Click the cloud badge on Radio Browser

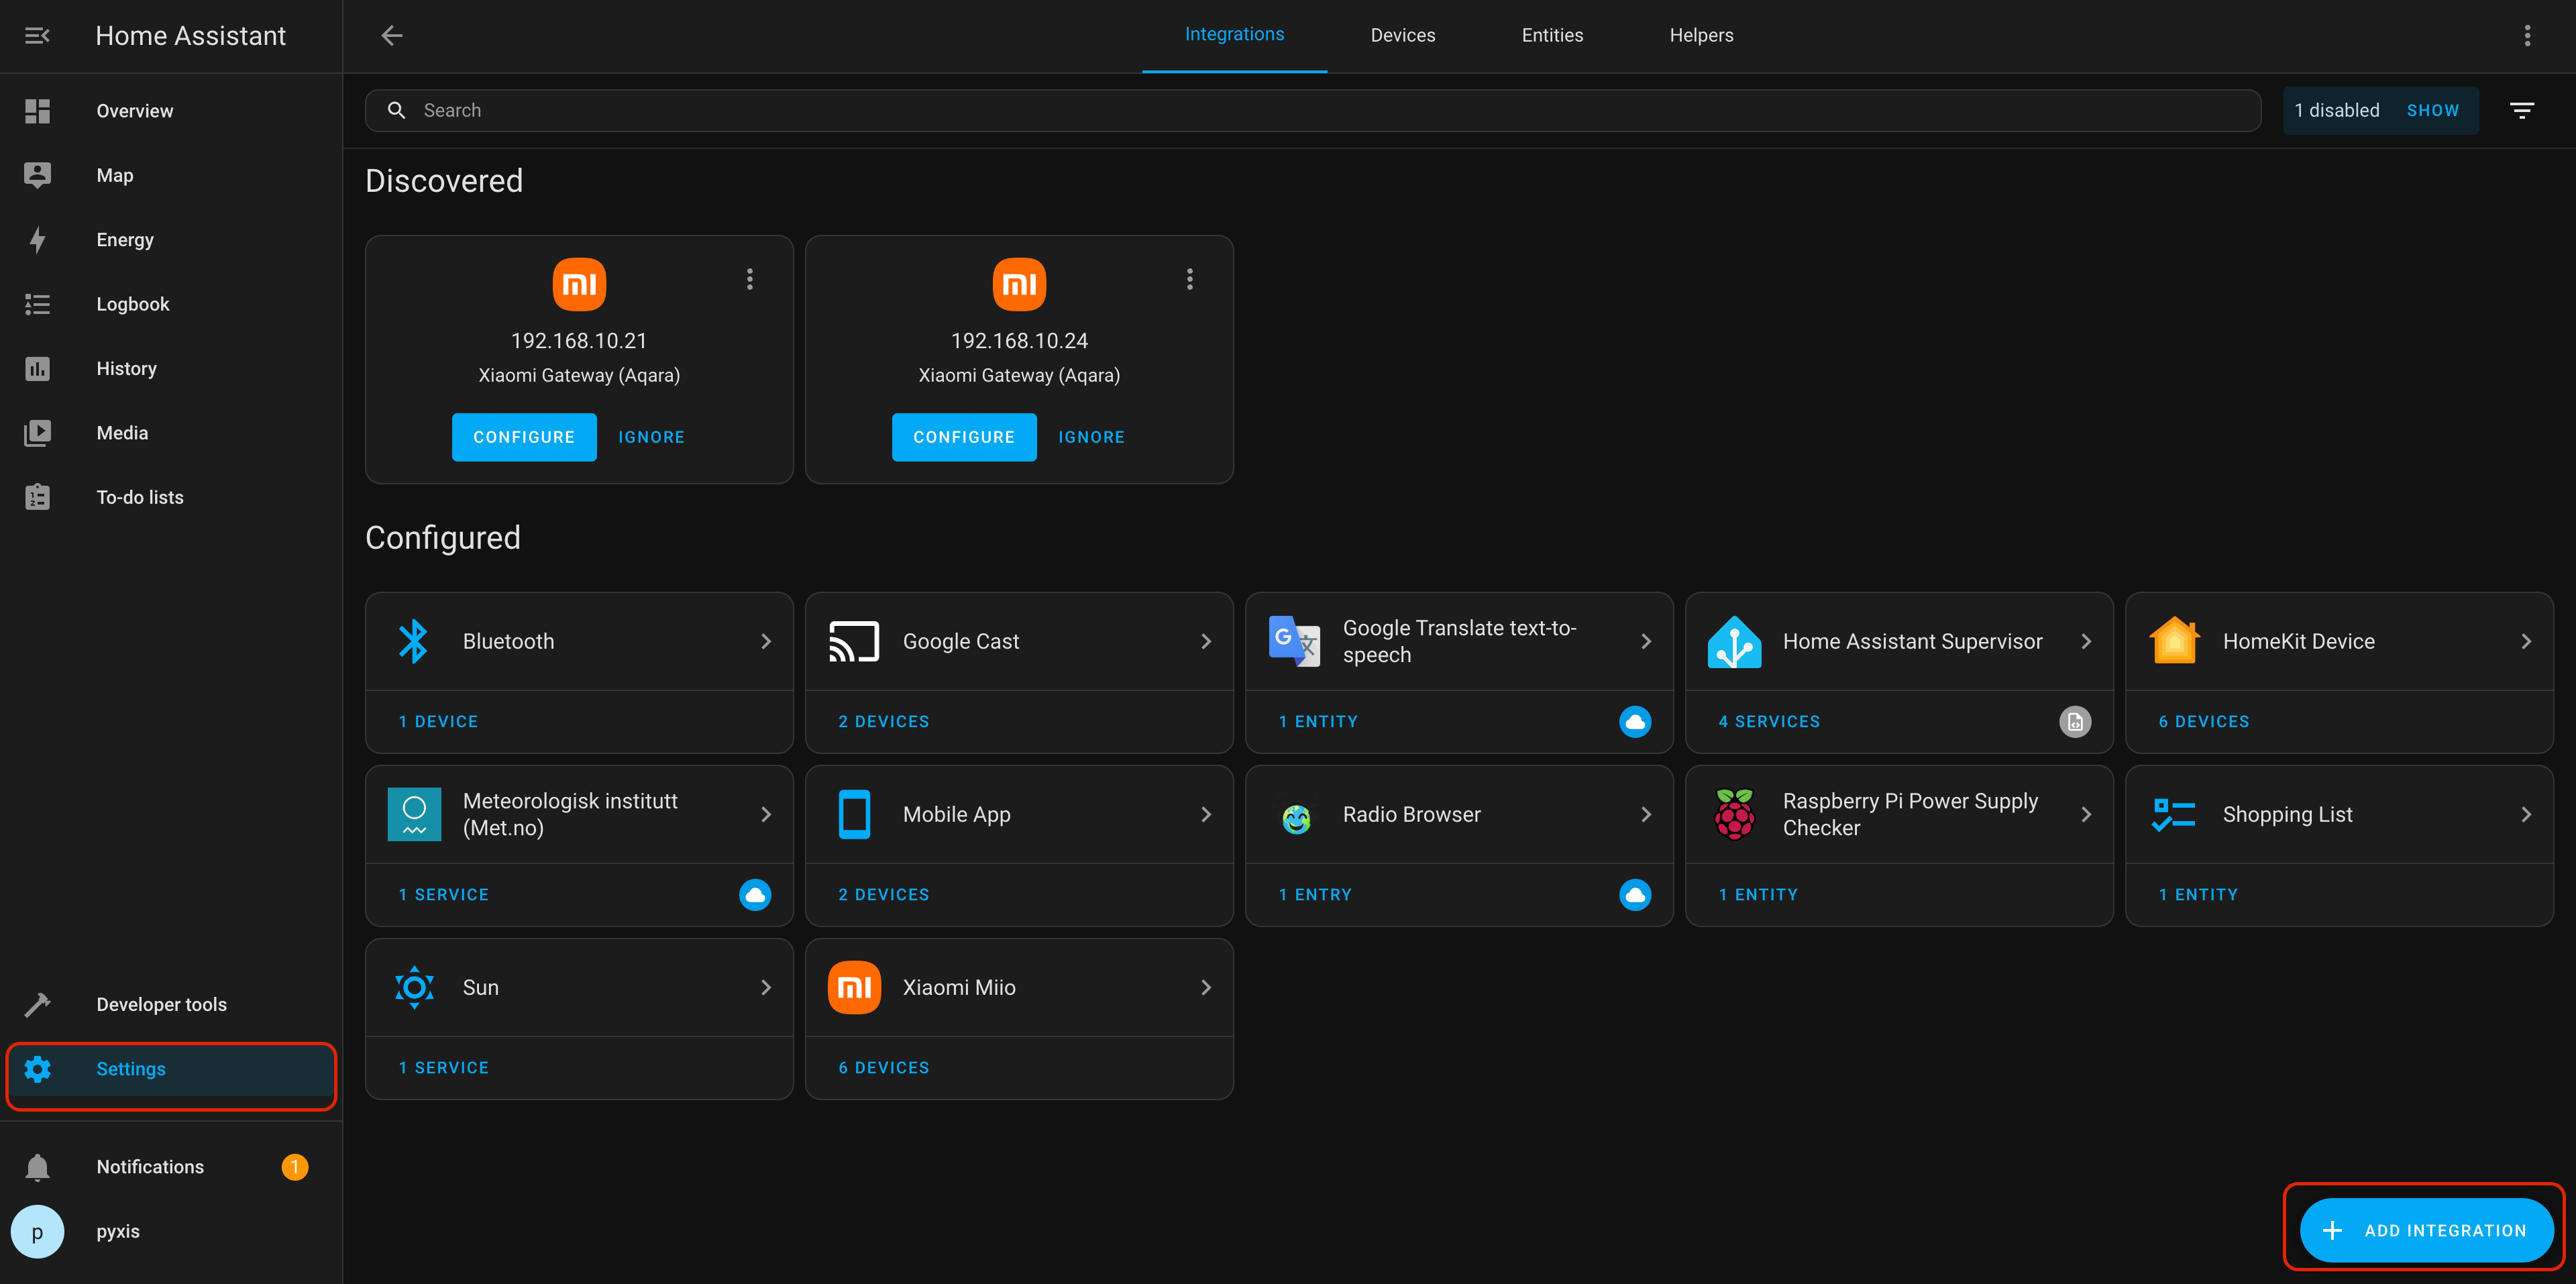point(1634,894)
